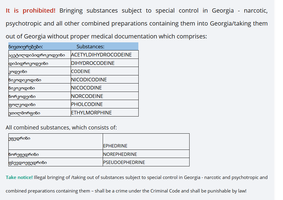
Task: Select the ACETYLDIHYDROCODEINE cell
Action: click(x=105, y=55)
